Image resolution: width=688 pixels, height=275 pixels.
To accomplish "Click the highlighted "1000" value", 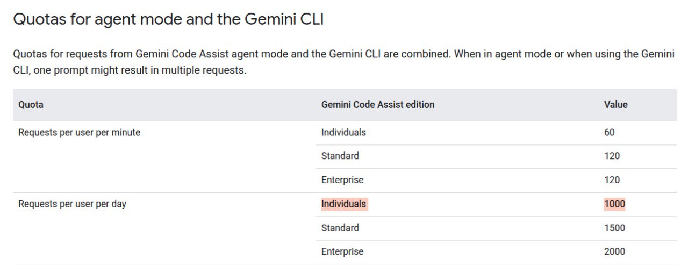I will point(614,204).
